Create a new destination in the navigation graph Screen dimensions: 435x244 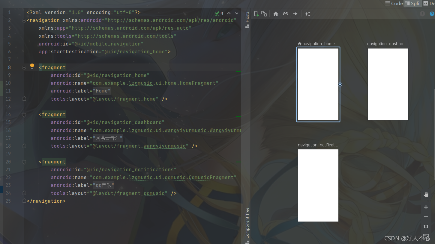256,13
